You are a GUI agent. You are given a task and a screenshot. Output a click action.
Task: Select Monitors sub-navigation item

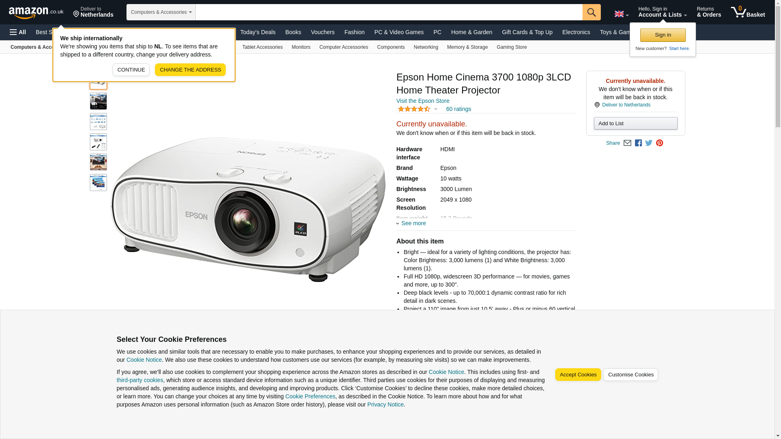301,47
